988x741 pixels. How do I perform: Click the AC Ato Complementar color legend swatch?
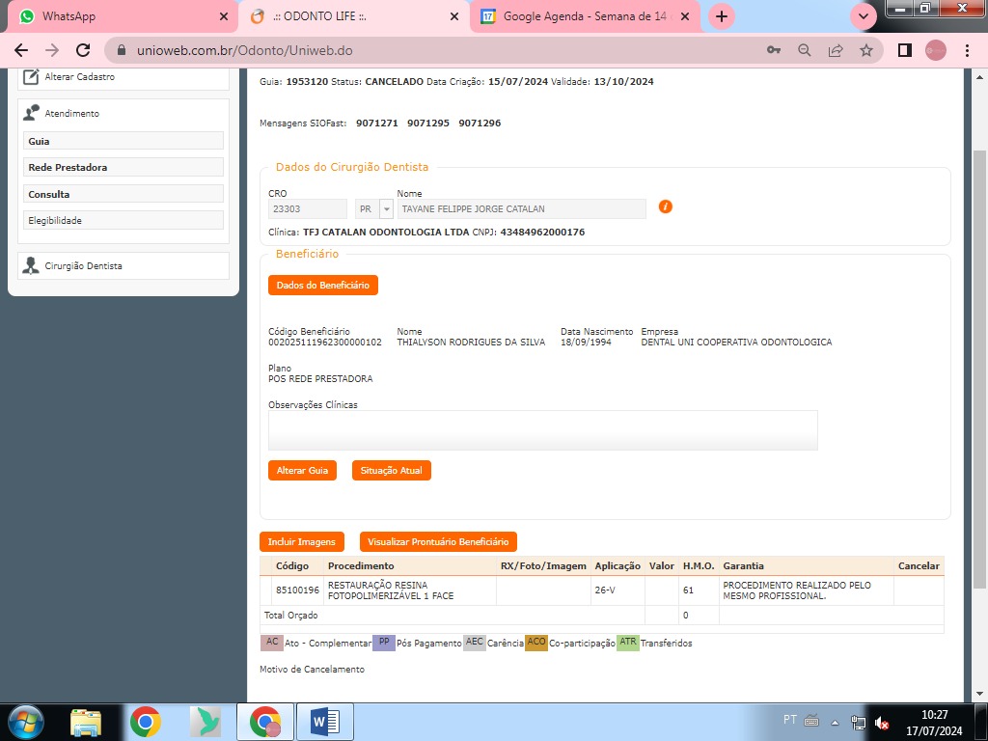click(x=272, y=643)
